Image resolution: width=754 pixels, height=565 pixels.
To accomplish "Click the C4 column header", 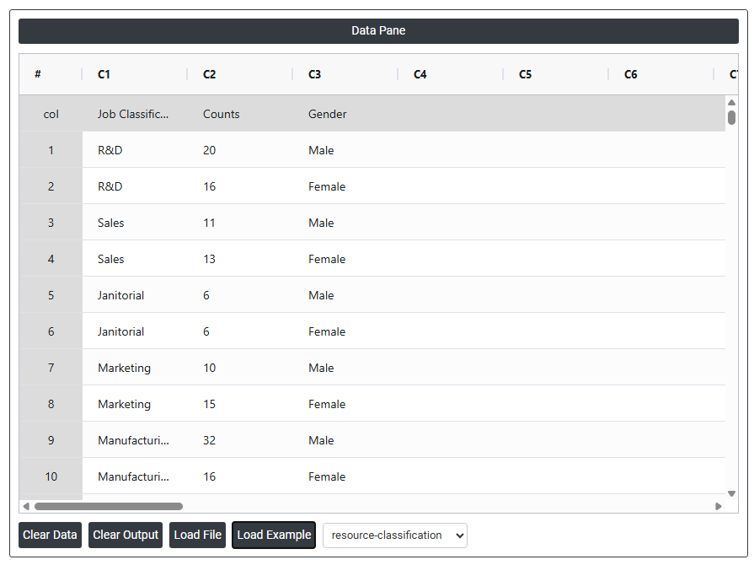I will (420, 74).
